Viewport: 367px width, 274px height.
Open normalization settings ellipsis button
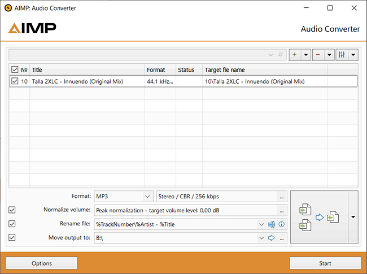click(x=282, y=210)
